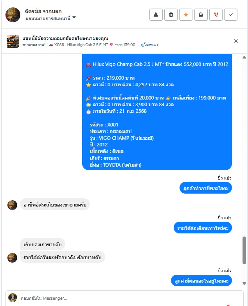Click the customer's name ฉัตรชัย จากนอก
Image resolution: width=248 pixels, height=306 pixels.
tap(43, 11)
